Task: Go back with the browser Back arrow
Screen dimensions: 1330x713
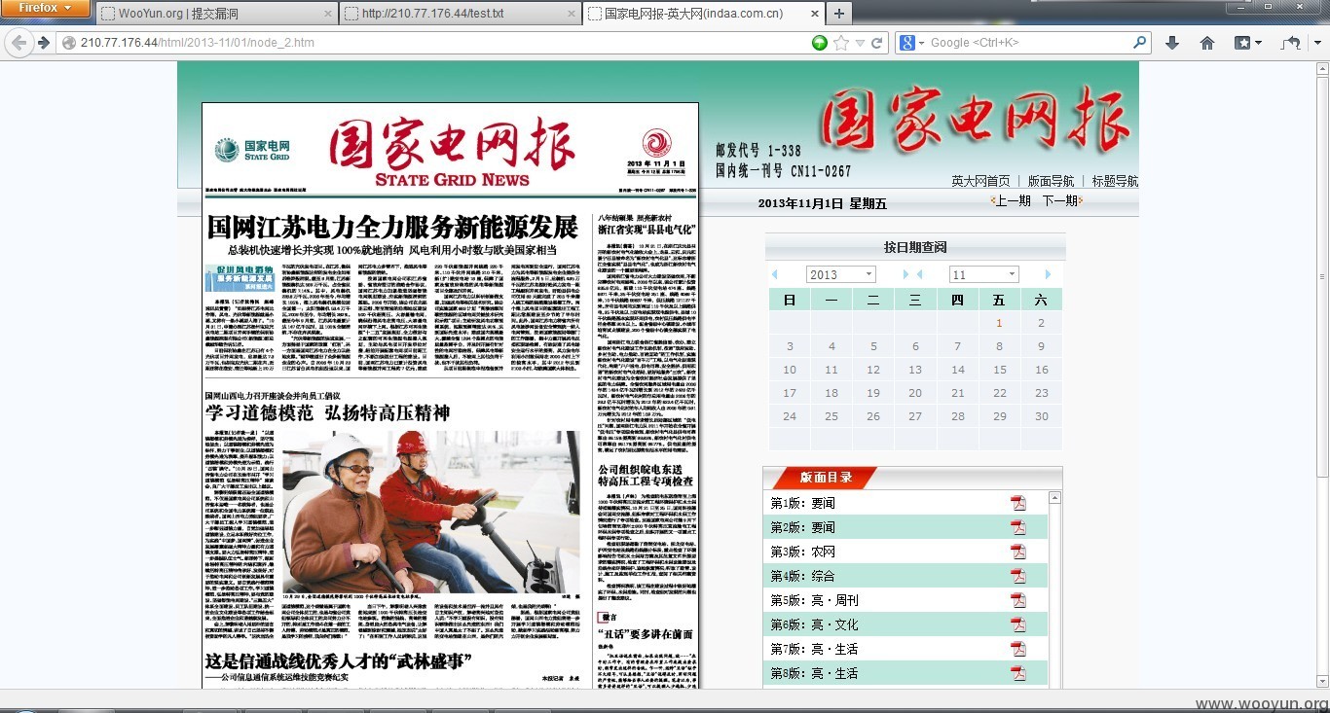Action: tap(18, 43)
